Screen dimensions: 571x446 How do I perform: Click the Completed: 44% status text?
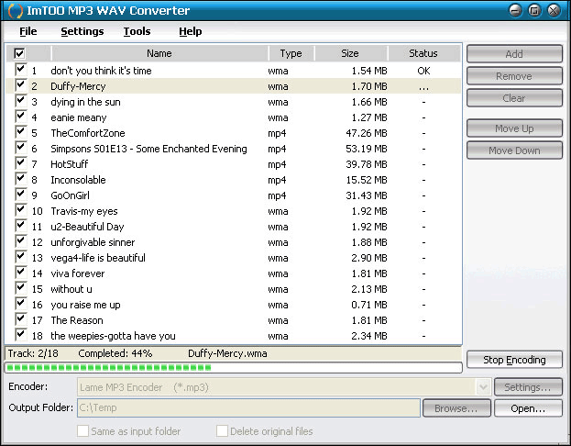pyautogui.click(x=115, y=353)
